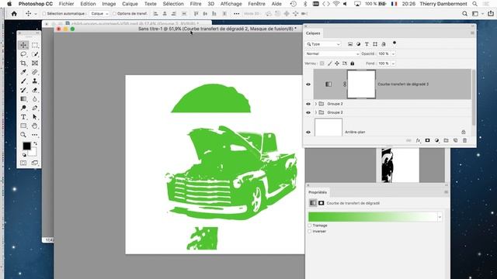Select the Dodge tool
This screenshot has height=279, width=497.
23,108
